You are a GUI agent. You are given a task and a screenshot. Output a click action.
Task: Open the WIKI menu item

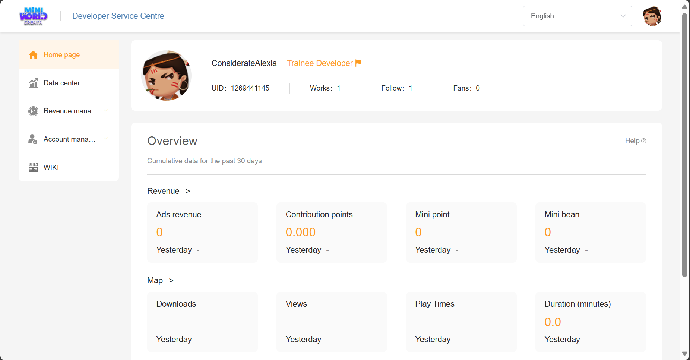coord(69,167)
